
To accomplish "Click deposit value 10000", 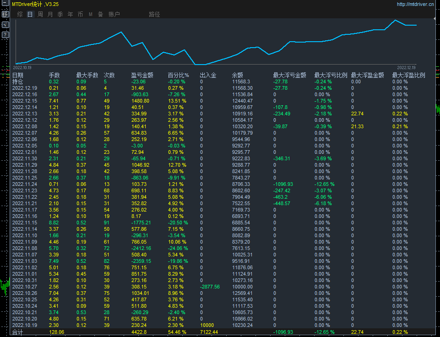I will [207, 325].
